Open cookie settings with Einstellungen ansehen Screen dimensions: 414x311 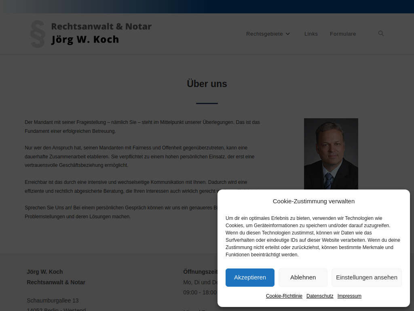point(366,277)
